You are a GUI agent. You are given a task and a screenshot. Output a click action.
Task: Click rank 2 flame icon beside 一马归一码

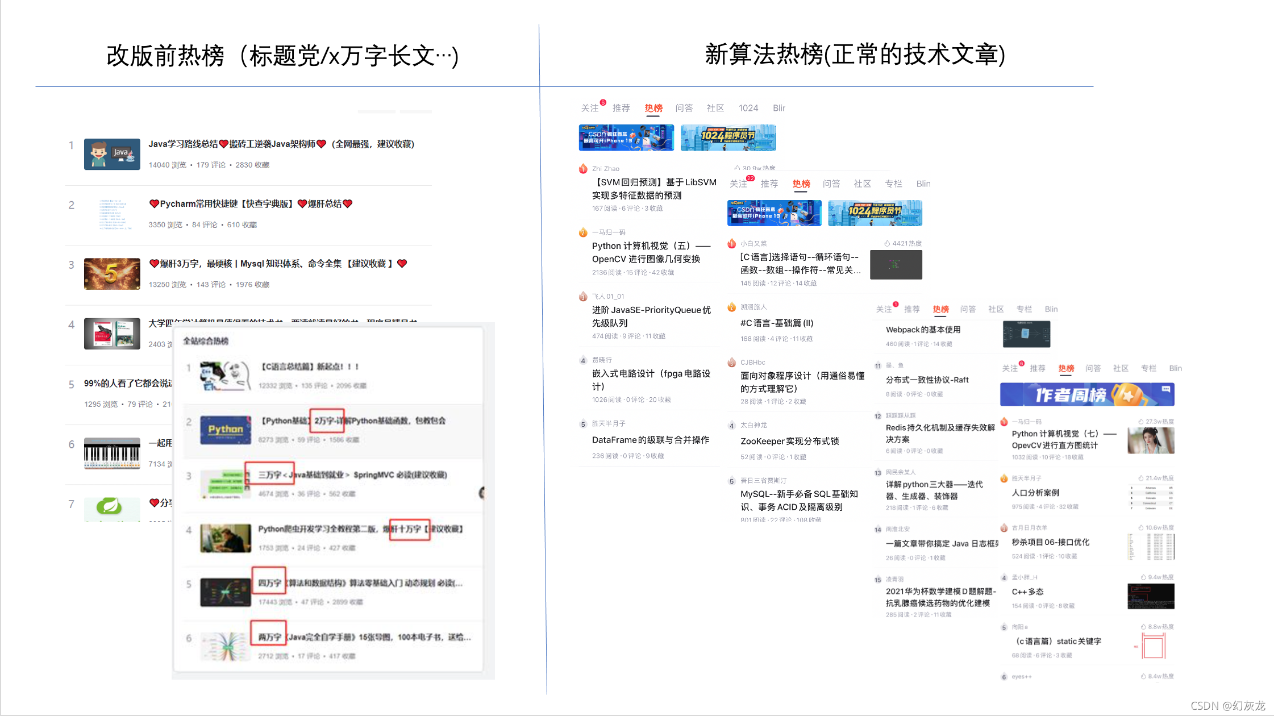[x=583, y=232]
